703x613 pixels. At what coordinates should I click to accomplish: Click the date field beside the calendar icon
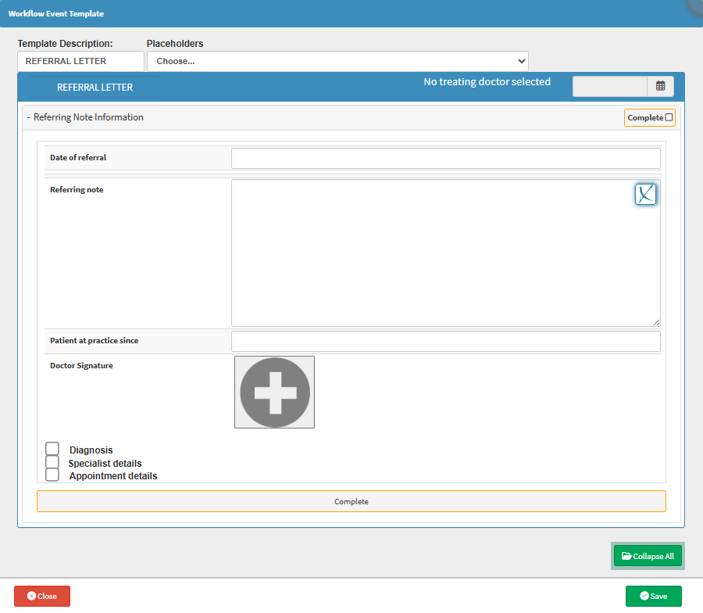coord(609,86)
